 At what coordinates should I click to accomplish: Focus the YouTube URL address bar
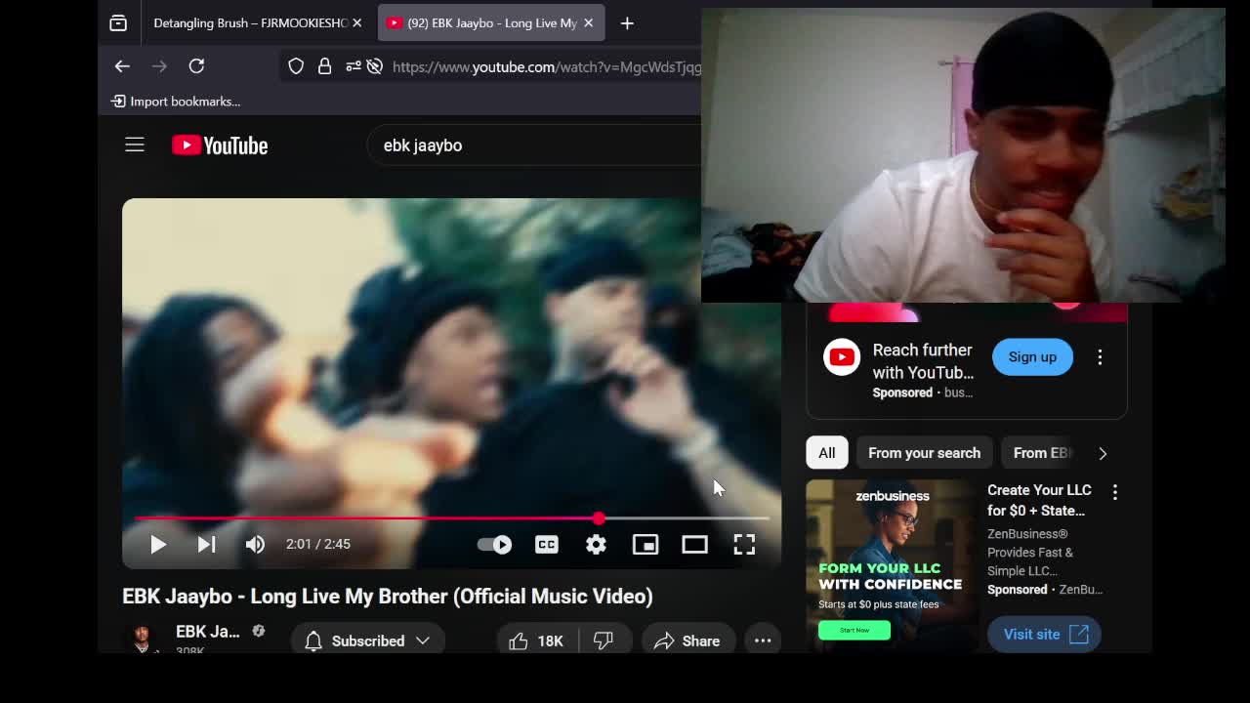coord(547,66)
